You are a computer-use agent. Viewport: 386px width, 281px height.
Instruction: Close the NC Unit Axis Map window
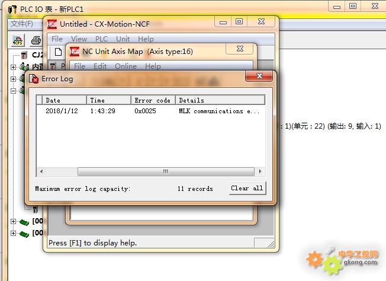click(x=240, y=49)
